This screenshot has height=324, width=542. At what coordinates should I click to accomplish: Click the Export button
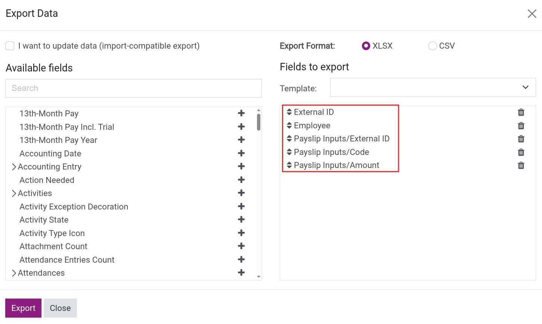[x=23, y=308]
